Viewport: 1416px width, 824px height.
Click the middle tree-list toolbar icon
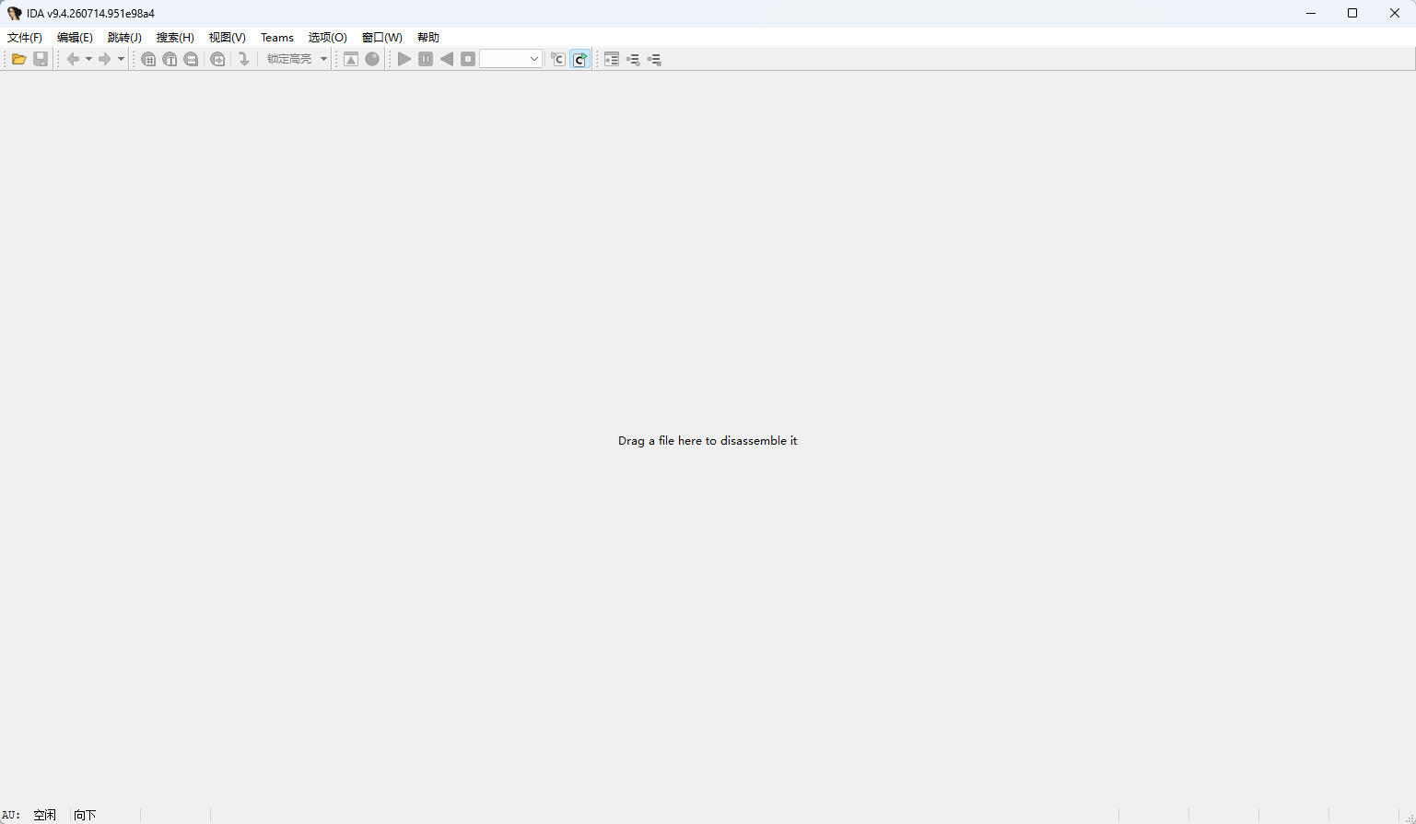click(x=633, y=59)
